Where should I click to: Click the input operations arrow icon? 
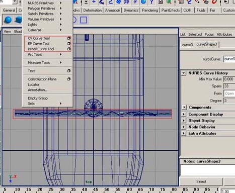click(x=226, y=2)
